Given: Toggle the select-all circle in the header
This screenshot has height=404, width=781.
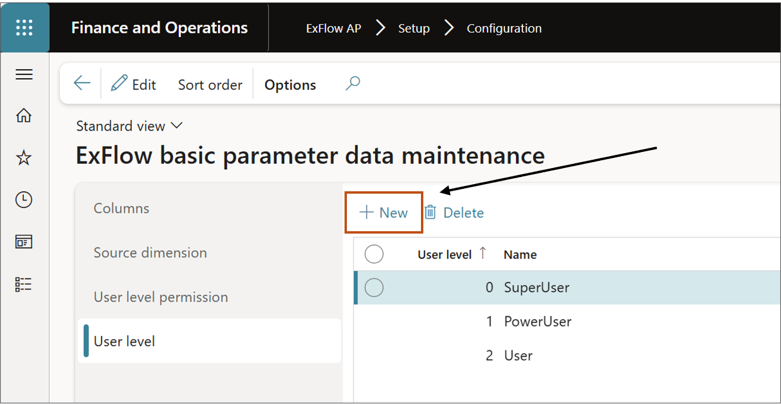Looking at the screenshot, I should tap(374, 254).
